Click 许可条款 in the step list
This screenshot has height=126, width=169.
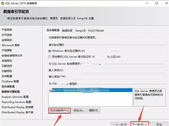click(x=7, y=35)
